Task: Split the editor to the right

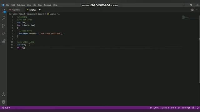Action: [x=192, y=10]
